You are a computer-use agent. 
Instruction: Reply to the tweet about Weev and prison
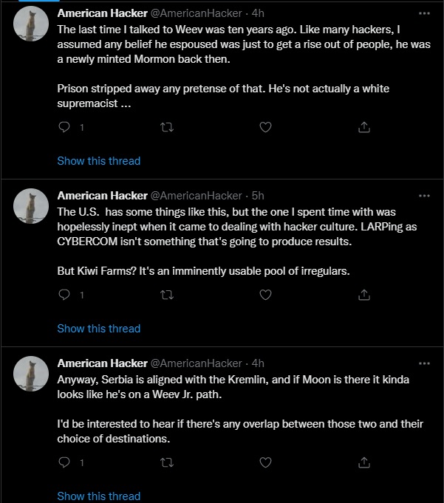pos(64,127)
